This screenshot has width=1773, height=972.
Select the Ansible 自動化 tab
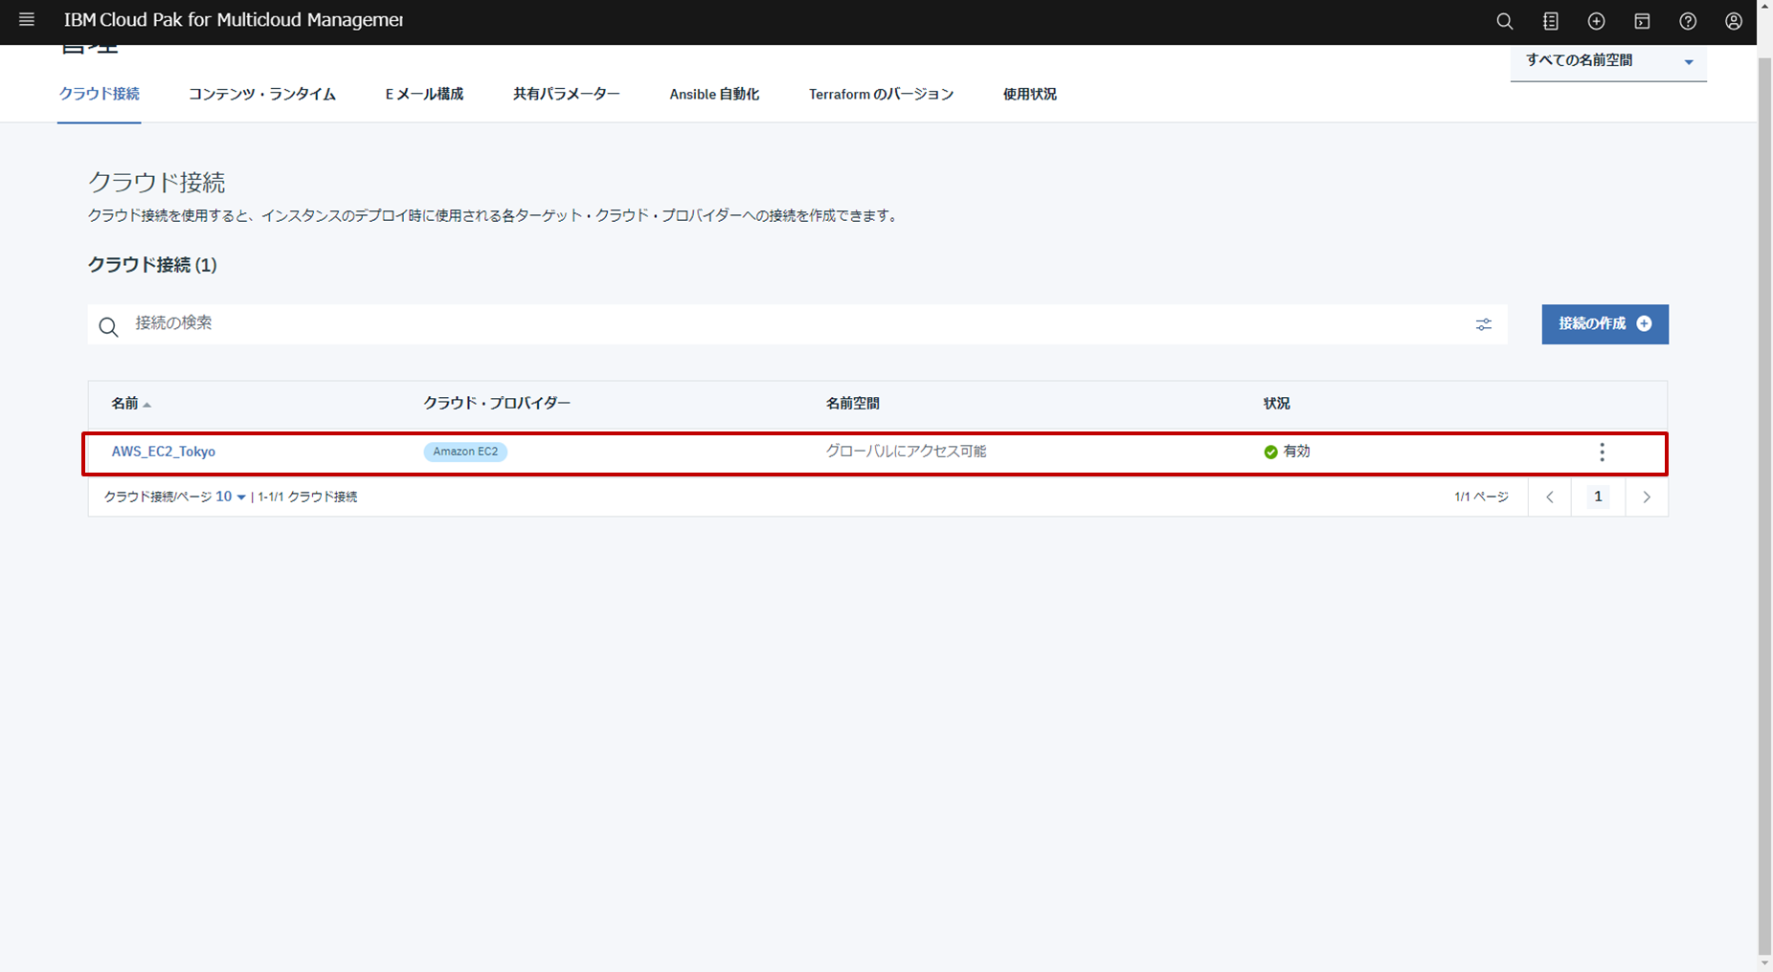[x=714, y=94]
